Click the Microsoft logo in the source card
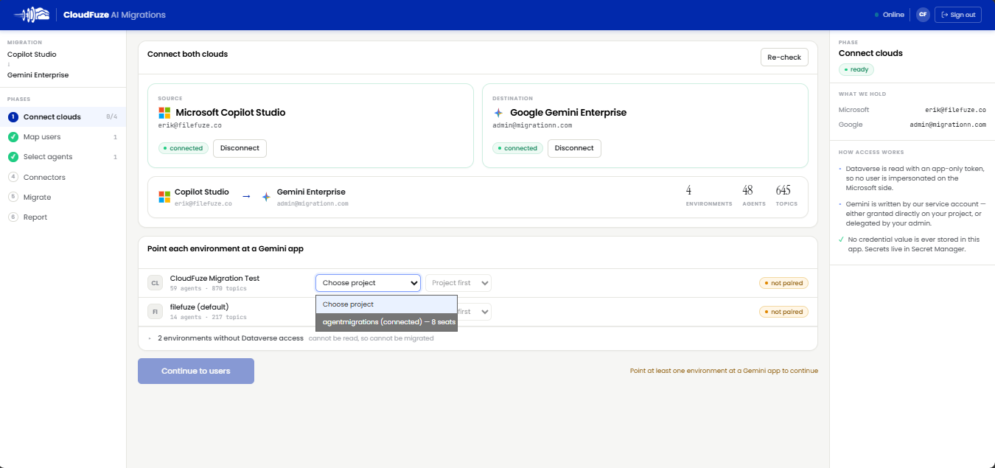 [164, 113]
